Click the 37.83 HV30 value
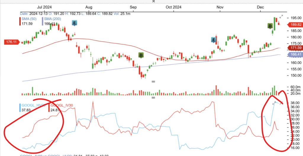 coord(26,110)
